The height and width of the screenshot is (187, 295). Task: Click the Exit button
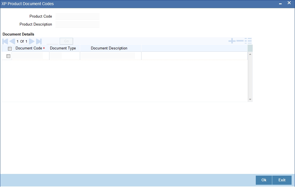(x=282, y=180)
